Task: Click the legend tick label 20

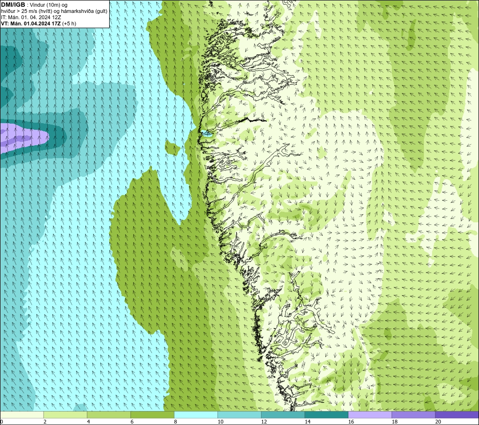Action: pyautogui.click(x=438, y=422)
